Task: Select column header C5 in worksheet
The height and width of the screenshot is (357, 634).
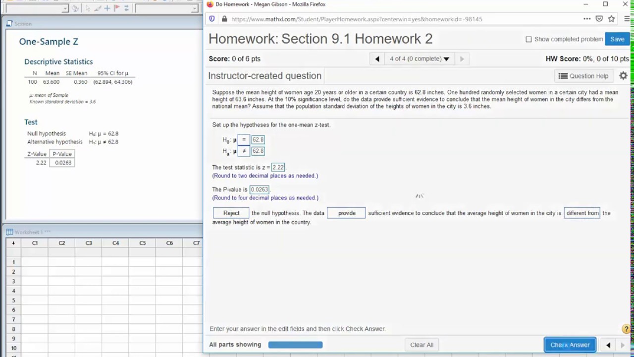Action: pyautogui.click(x=143, y=243)
